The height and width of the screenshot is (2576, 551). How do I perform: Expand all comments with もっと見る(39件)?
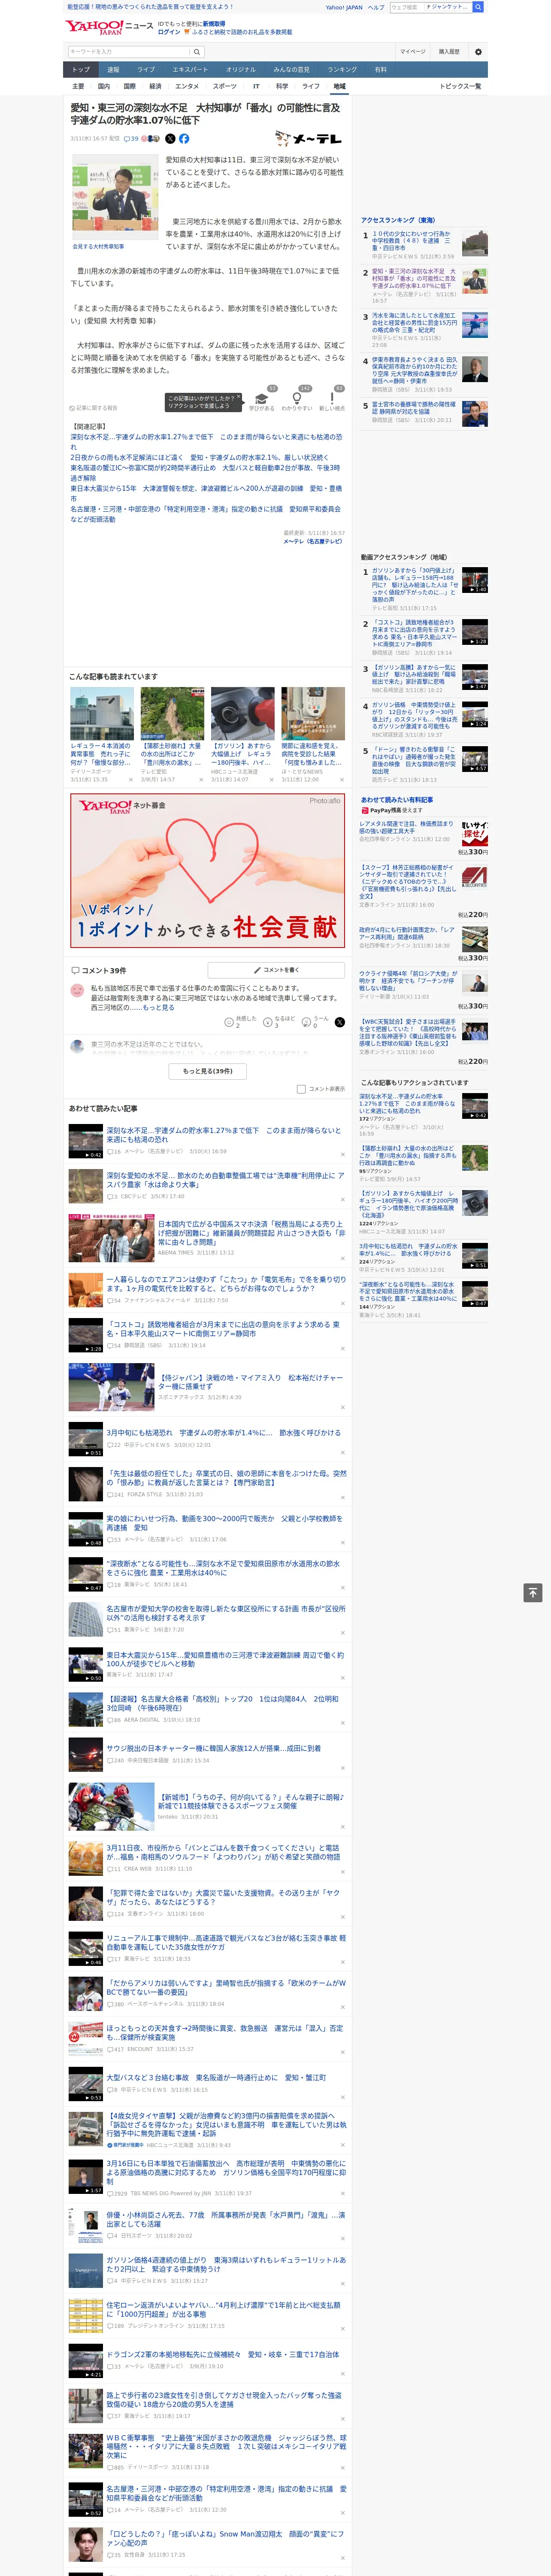click(208, 1071)
